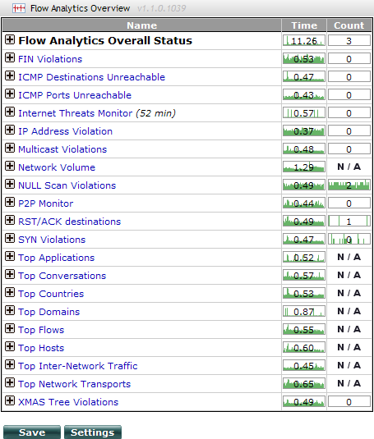Sort by the Name column header

[x=142, y=25]
